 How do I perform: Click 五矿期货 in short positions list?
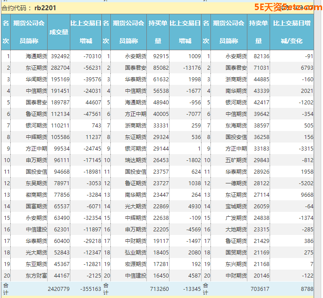[236, 160]
